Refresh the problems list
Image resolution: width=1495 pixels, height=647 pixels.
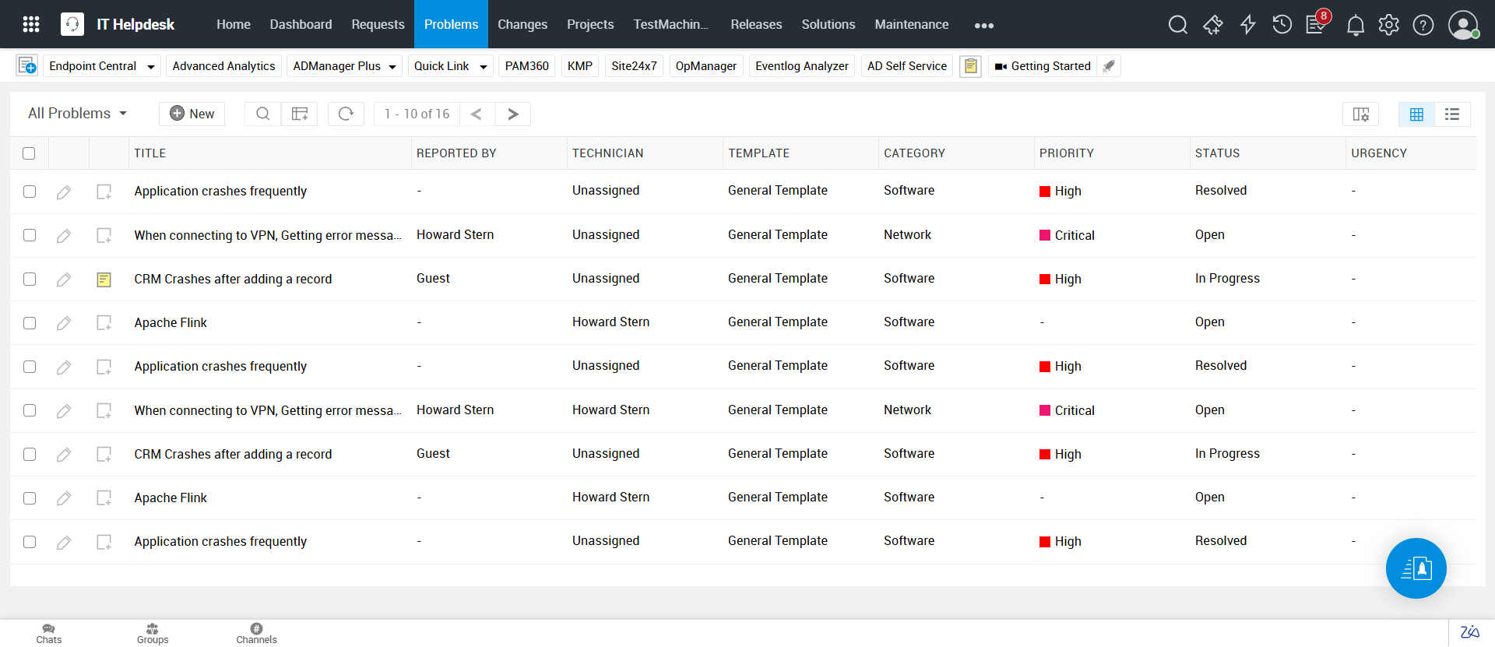pyautogui.click(x=346, y=114)
